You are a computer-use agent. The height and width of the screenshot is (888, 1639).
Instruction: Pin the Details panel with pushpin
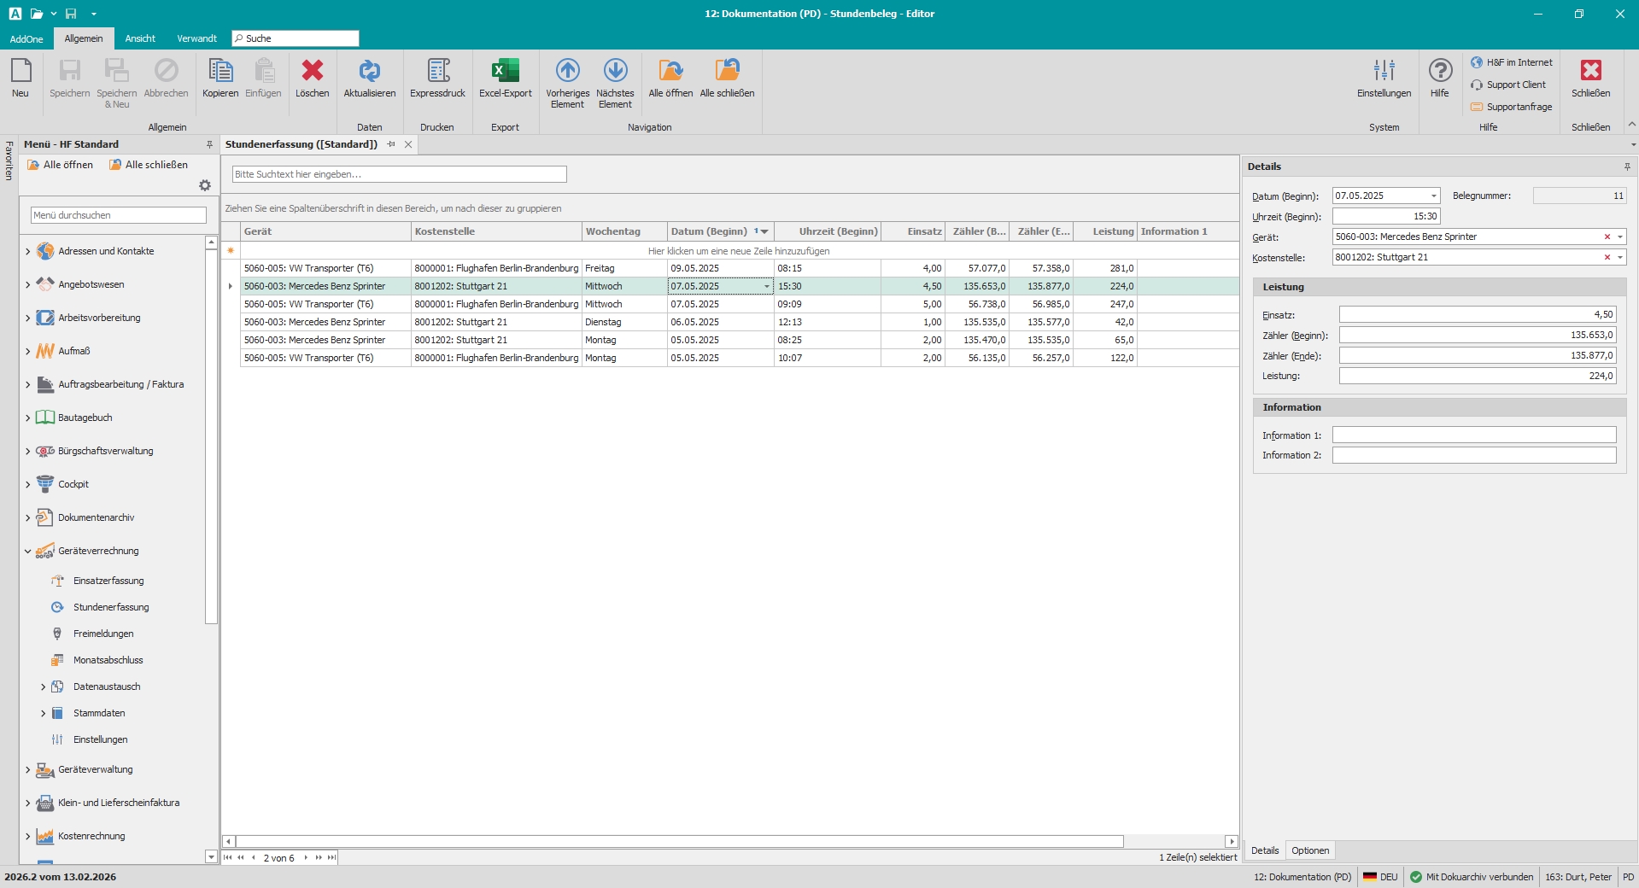pos(1626,166)
